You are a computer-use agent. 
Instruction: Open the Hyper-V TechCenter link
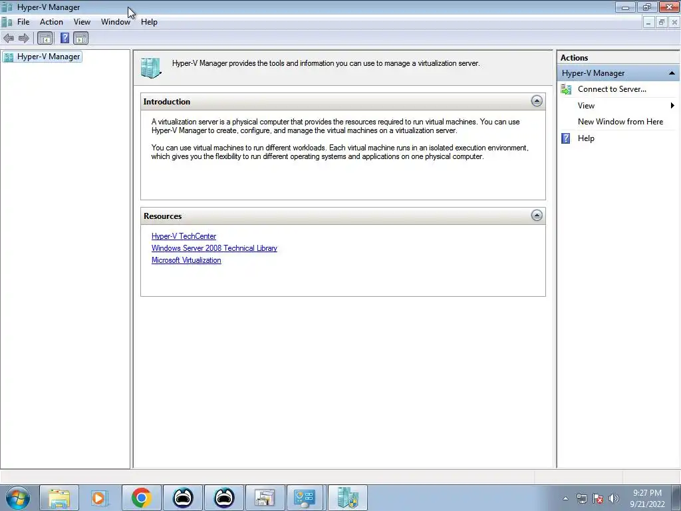coord(184,236)
